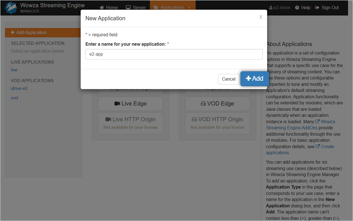Click the Server monitor icon
This screenshot has width=353, height=221.
(x=128, y=8)
